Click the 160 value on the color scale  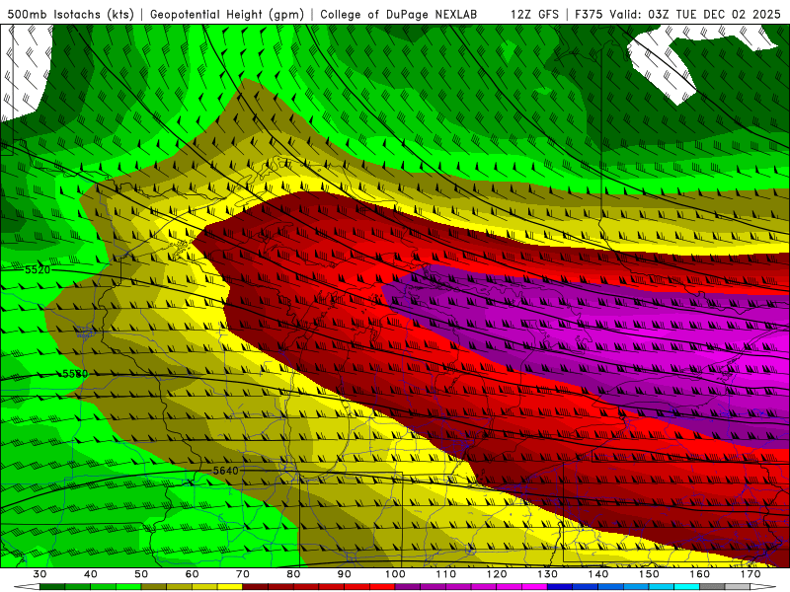point(700,574)
